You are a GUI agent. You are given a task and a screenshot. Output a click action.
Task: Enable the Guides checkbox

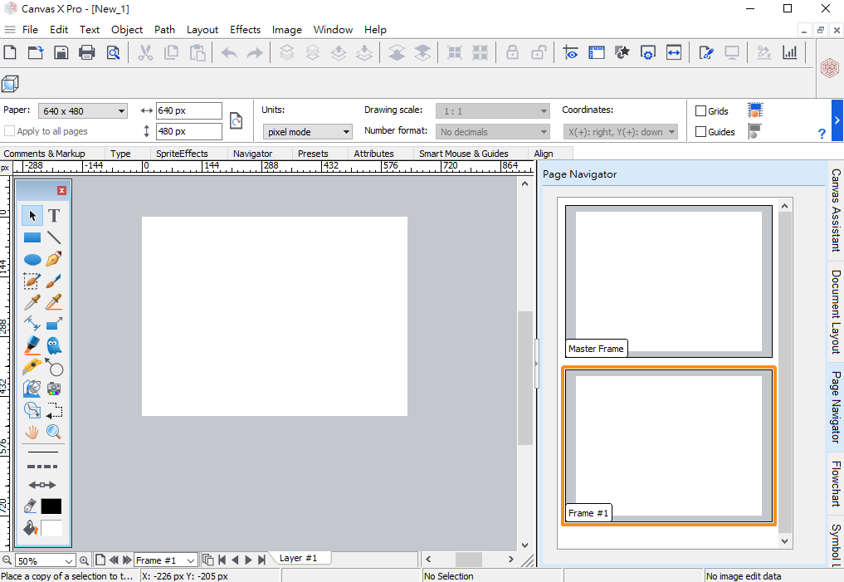click(x=700, y=132)
